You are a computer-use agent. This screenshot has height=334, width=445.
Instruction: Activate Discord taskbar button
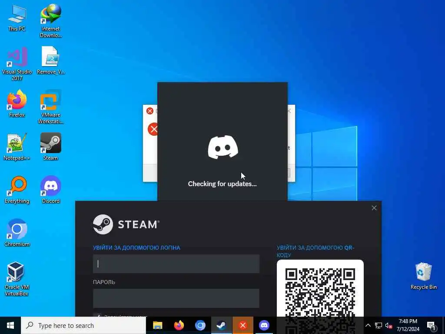click(x=264, y=325)
